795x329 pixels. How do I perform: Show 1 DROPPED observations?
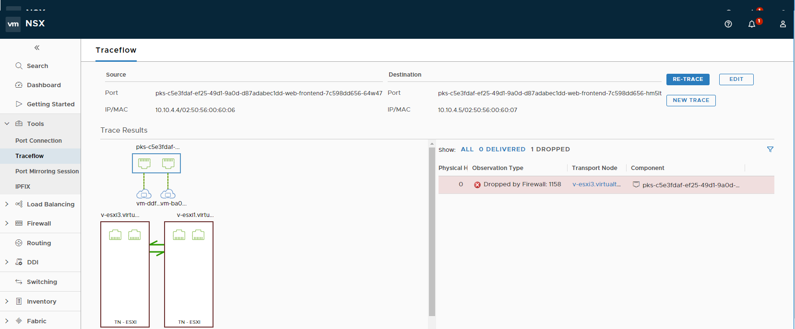point(550,149)
